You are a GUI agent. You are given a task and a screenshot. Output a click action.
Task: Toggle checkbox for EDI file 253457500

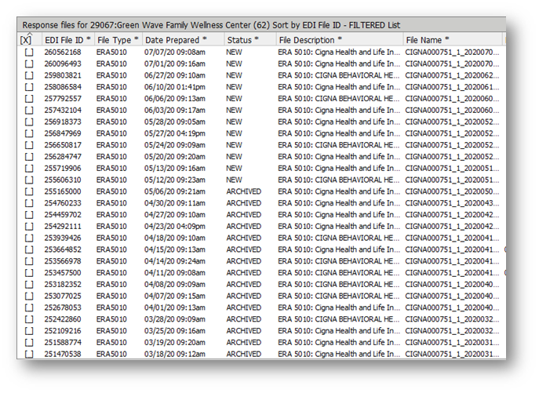(29, 273)
